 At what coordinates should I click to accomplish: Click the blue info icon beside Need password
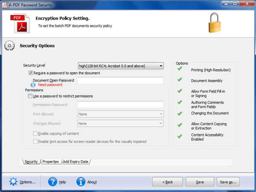[33, 85]
